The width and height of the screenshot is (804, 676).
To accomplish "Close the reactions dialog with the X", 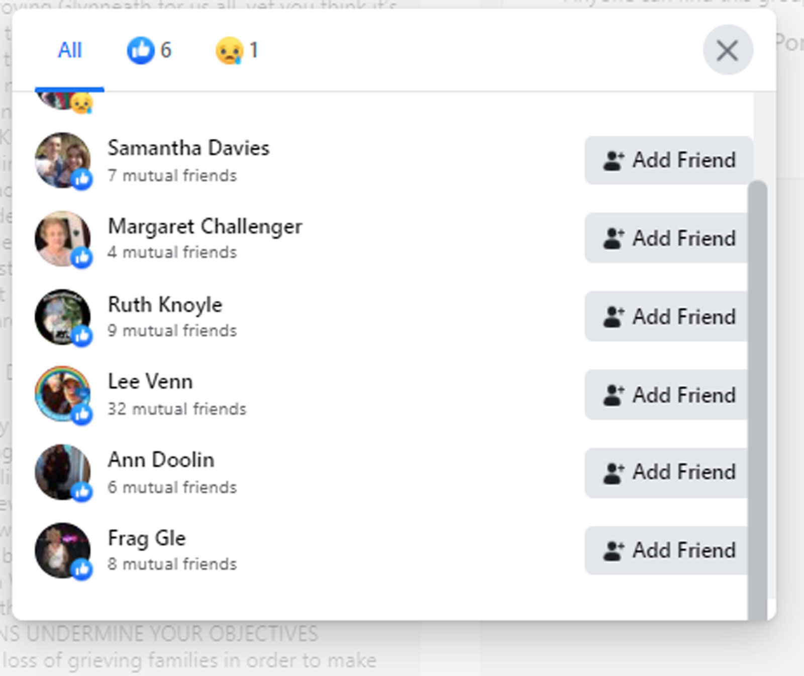I will point(727,50).
